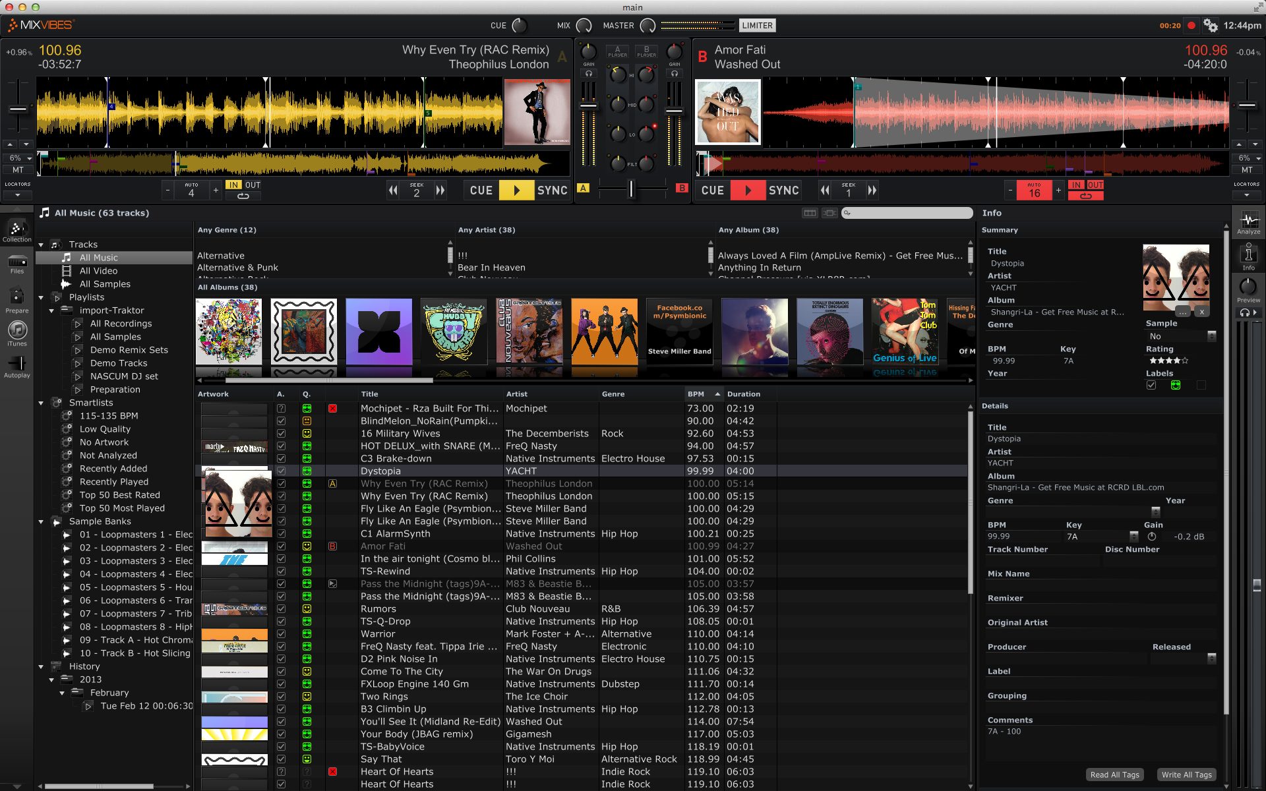Enable checkbox for Heart Of Hearts track

(281, 771)
